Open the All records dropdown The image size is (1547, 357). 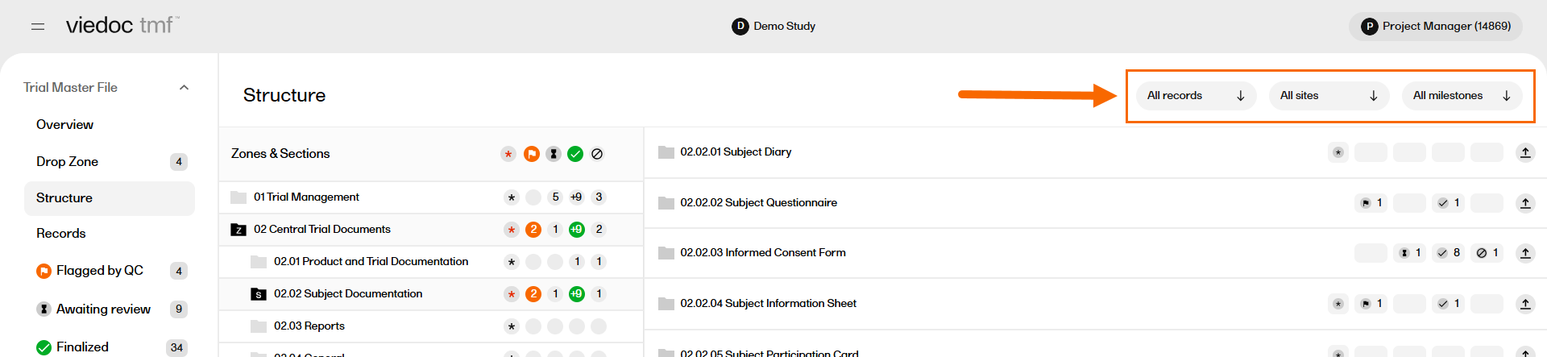[x=1196, y=96]
